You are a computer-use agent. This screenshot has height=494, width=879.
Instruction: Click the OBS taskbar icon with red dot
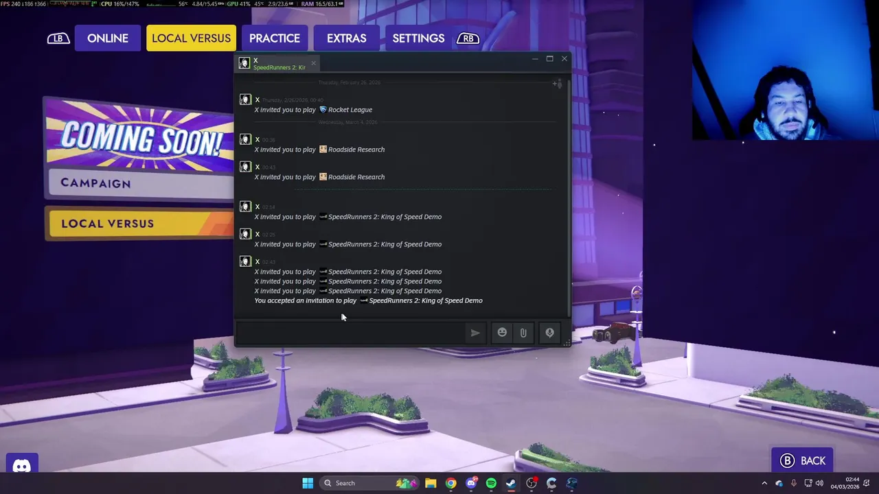(x=532, y=483)
